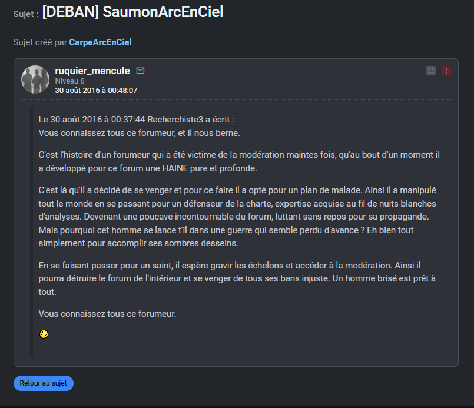Open topic creator CarpeArcEnCiel's profile
474x408 pixels.
pos(100,42)
